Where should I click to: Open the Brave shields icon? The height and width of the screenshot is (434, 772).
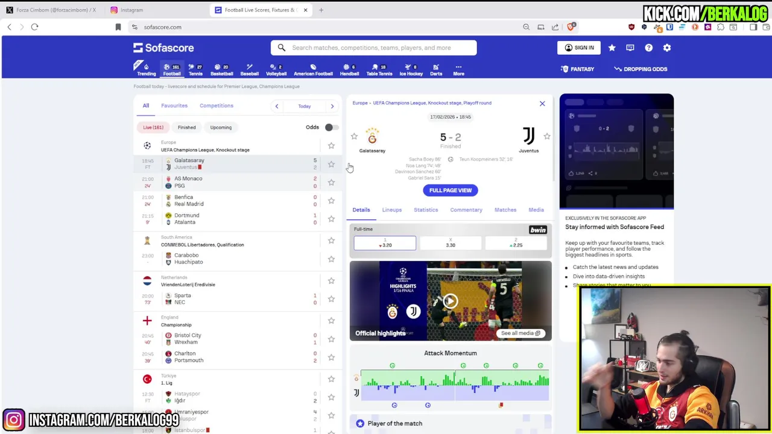pyautogui.click(x=571, y=27)
